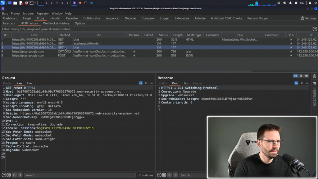Open Inspector settings gear icon
This screenshot has height=179, width=318.
click(x=315, y=76)
